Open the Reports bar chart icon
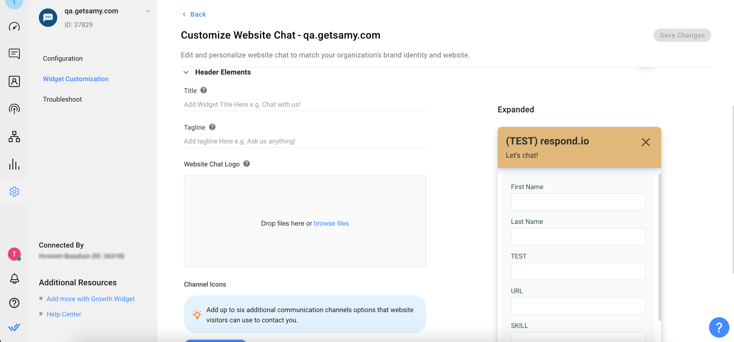Image resolution: width=734 pixels, height=342 pixels. coord(14,164)
